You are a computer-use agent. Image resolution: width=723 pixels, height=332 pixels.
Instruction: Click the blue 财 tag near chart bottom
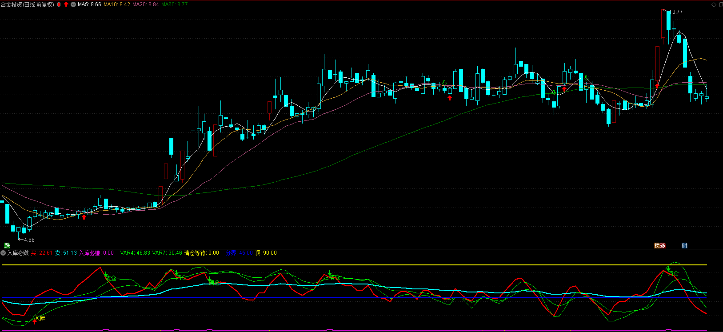click(684, 245)
